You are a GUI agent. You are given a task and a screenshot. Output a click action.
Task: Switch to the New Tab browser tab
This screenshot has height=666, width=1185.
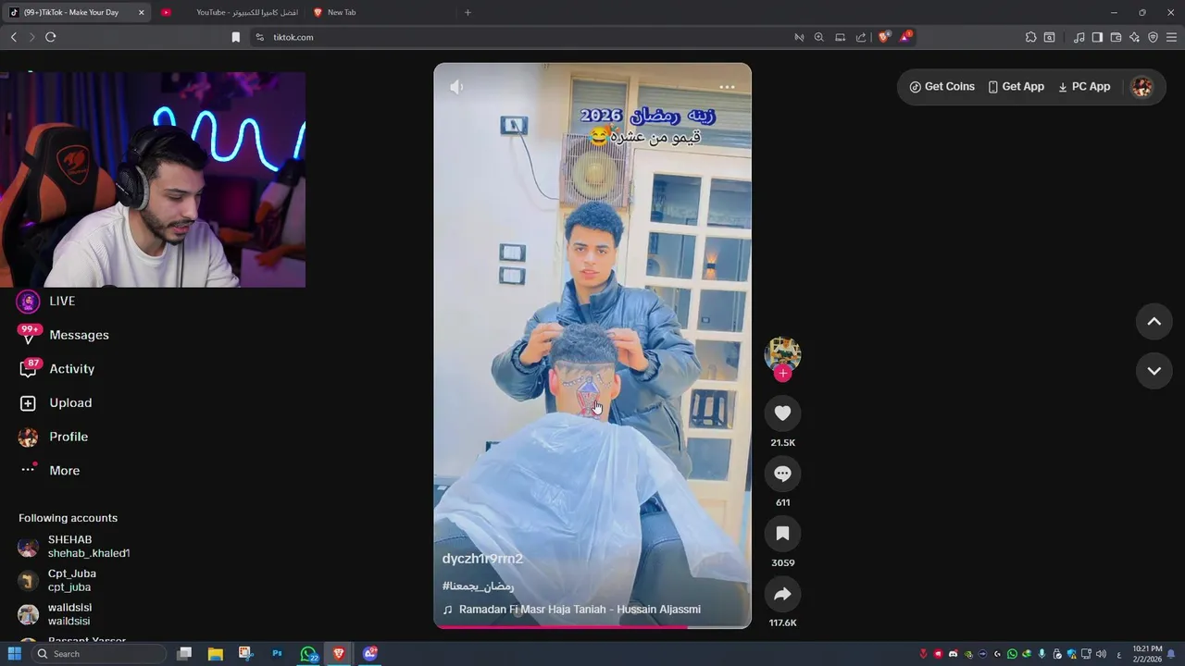point(380,12)
